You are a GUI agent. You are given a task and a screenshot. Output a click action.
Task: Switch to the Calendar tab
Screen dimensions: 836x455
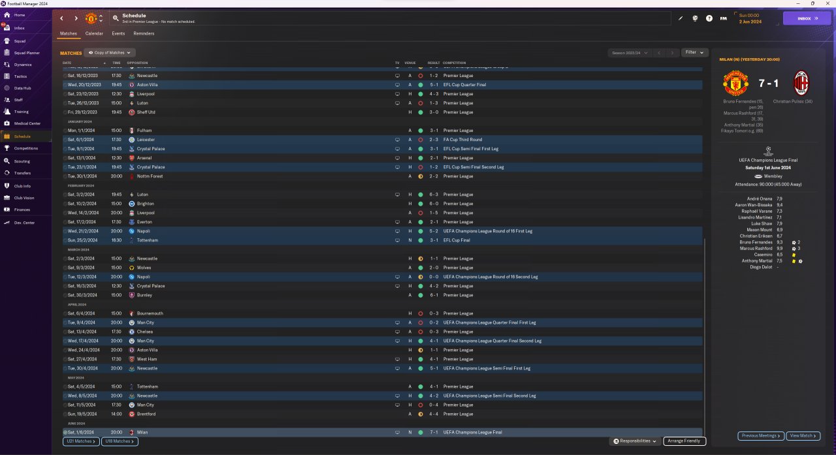coord(94,33)
